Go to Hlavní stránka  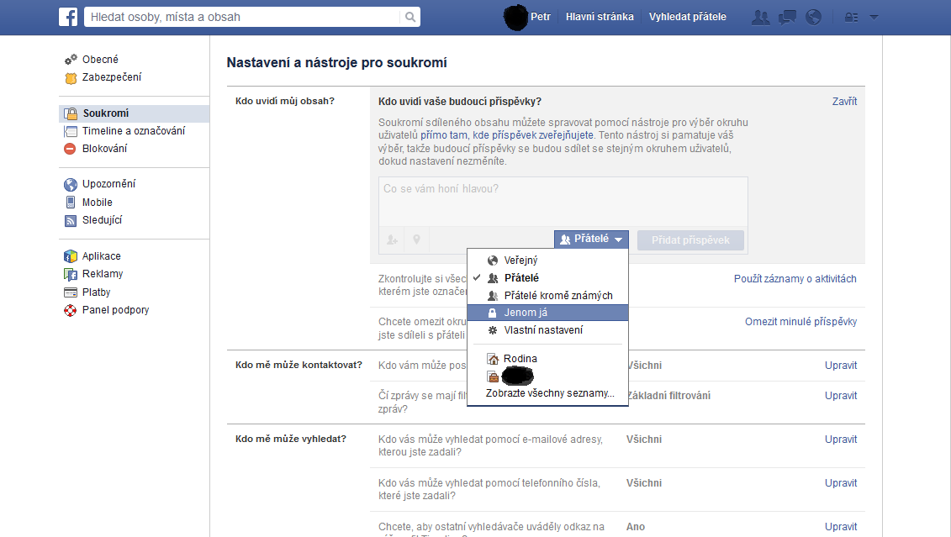pos(600,17)
